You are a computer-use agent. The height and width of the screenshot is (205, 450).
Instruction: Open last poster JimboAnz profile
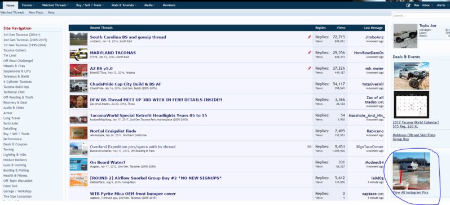point(374,37)
